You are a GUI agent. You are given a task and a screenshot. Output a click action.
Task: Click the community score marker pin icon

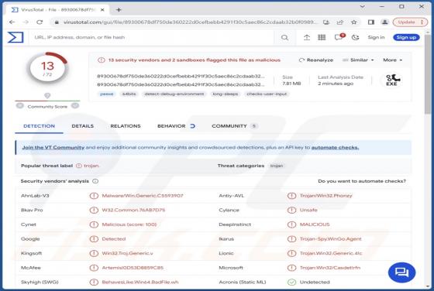pyautogui.click(x=47, y=96)
